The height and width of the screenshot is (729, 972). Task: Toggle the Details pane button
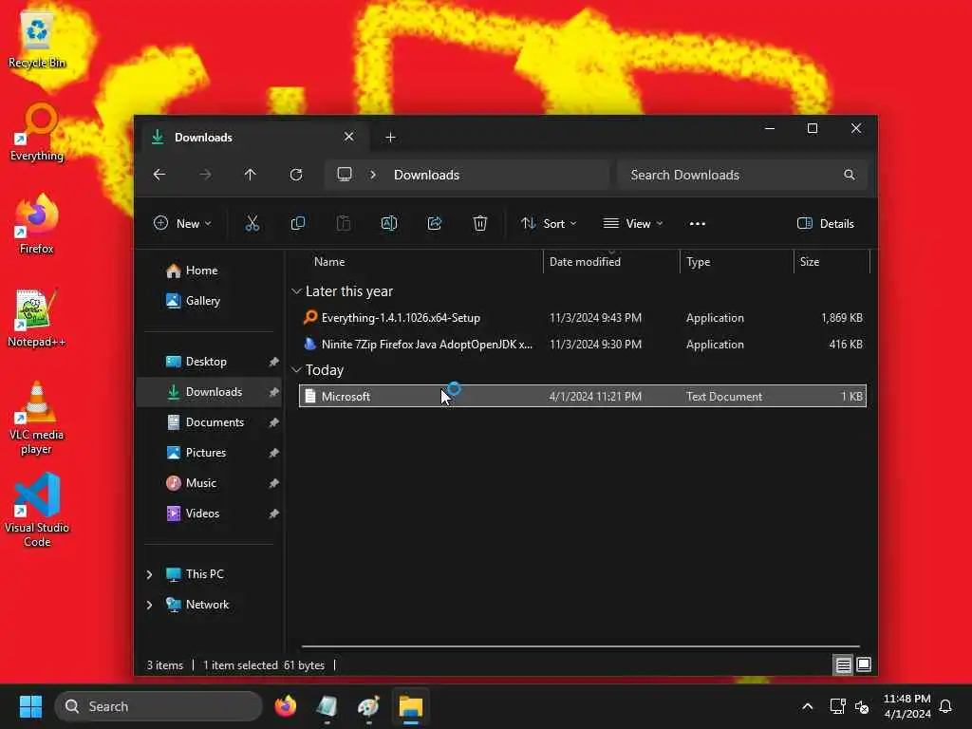point(825,224)
